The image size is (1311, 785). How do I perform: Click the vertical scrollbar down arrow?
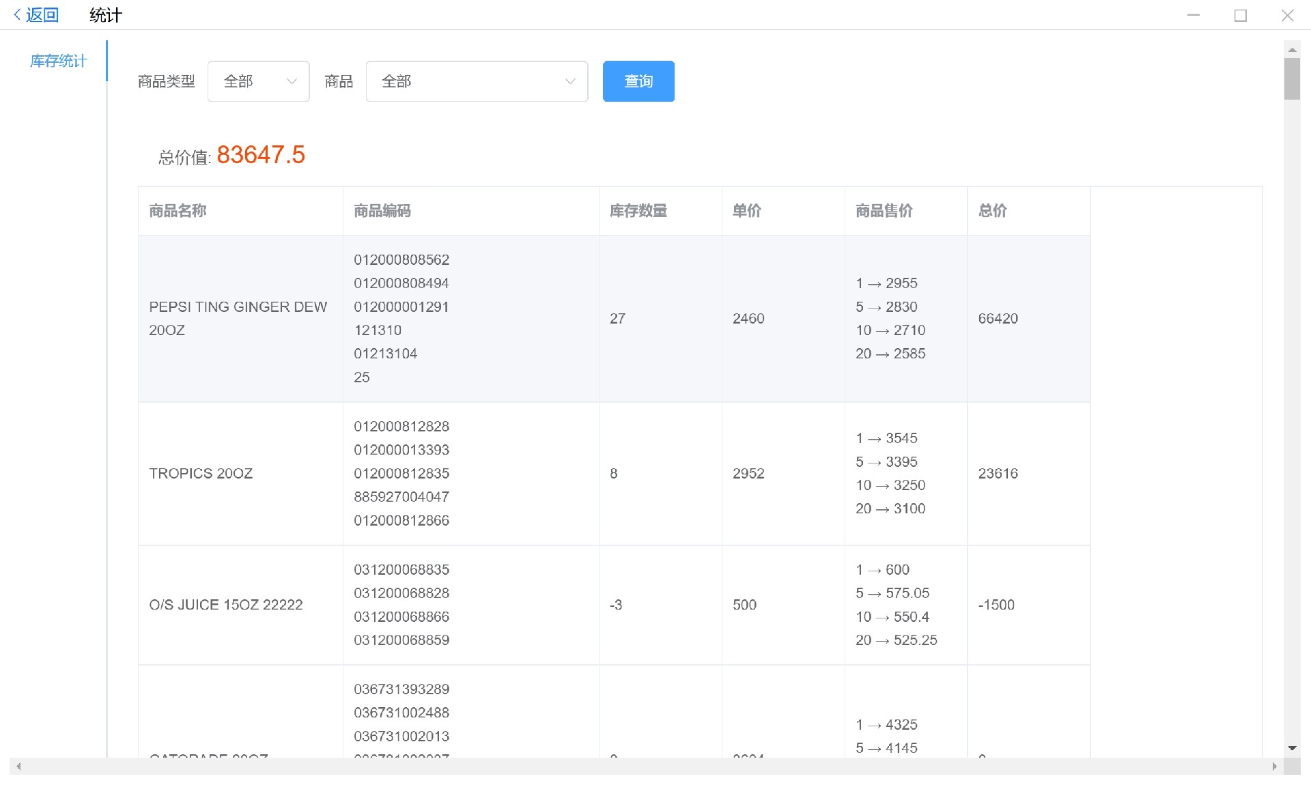1292,748
